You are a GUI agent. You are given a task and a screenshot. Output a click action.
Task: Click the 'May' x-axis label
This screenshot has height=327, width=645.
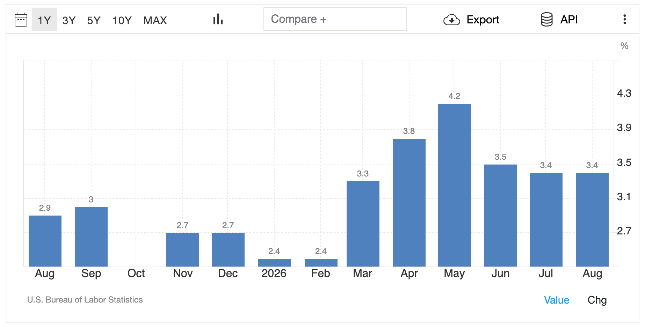[x=454, y=274]
